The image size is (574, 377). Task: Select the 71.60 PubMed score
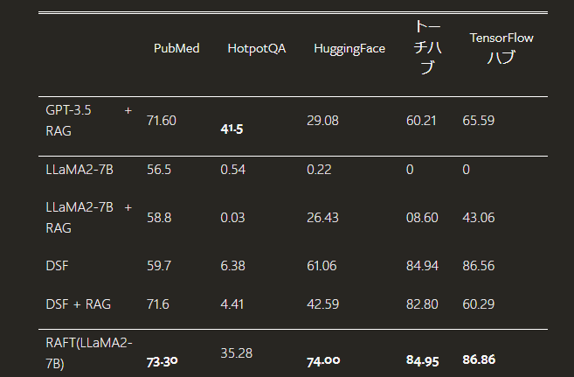click(x=162, y=120)
